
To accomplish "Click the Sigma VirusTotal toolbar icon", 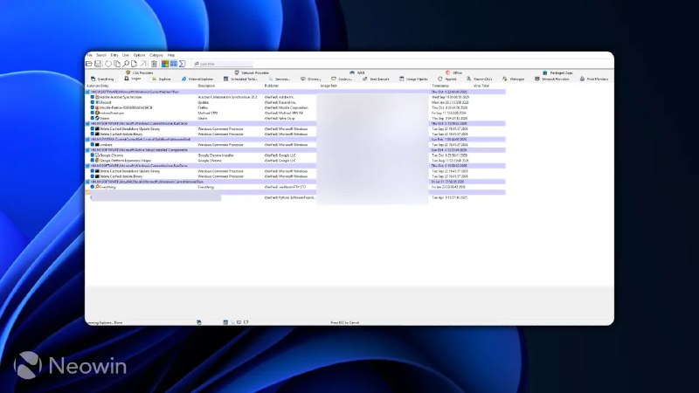I will click(183, 64).
